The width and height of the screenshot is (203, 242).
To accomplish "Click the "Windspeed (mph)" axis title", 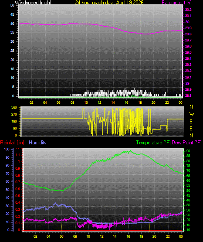I will point(33,2).
